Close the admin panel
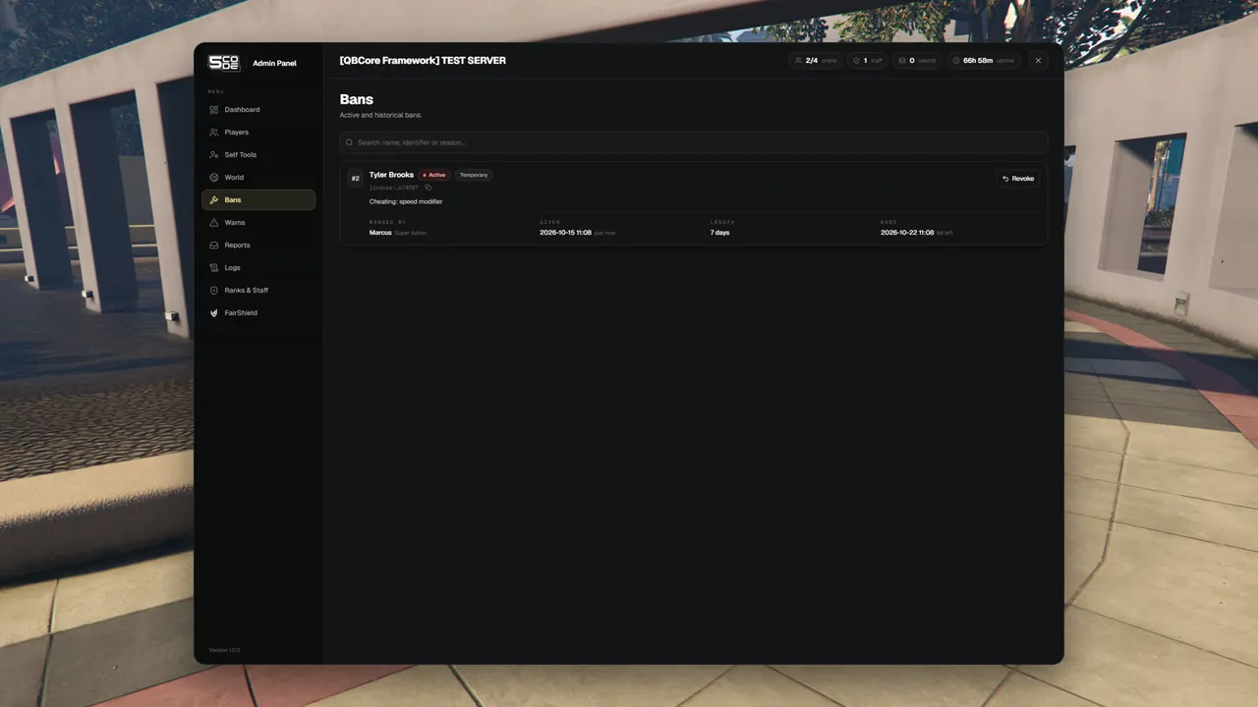Viewport: 1258px width, 707px height. click(1038, 61)
